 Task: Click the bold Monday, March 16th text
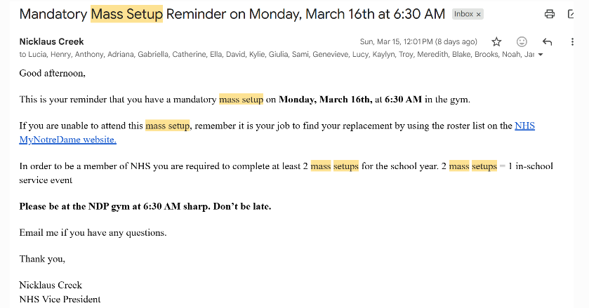click(x=325, y=100)
